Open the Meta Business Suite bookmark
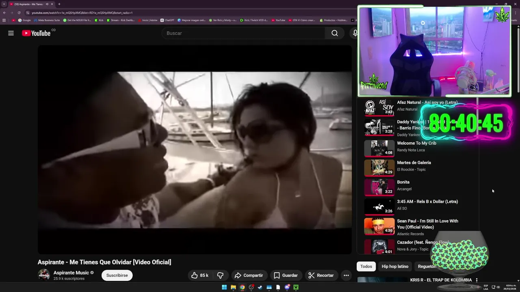The width and height of the screenshot is (520, 292). (47, 20)
